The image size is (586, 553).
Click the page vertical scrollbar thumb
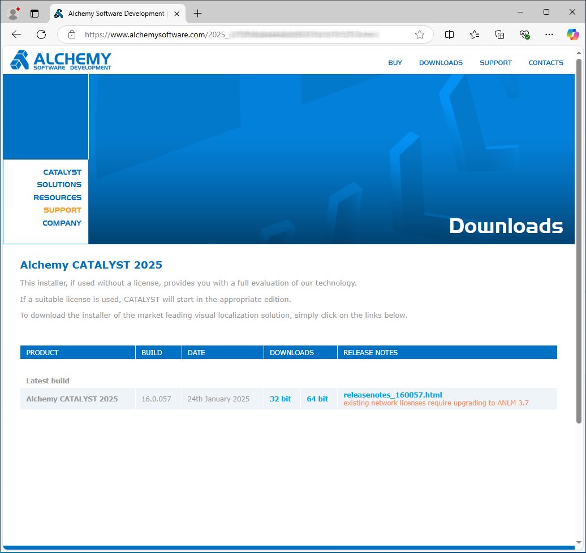point(579,241)
